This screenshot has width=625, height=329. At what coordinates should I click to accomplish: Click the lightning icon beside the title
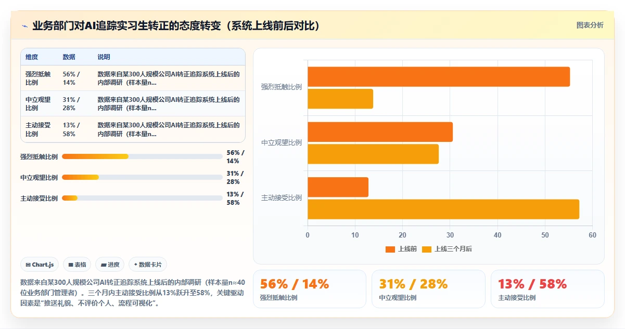coord(24,26)
